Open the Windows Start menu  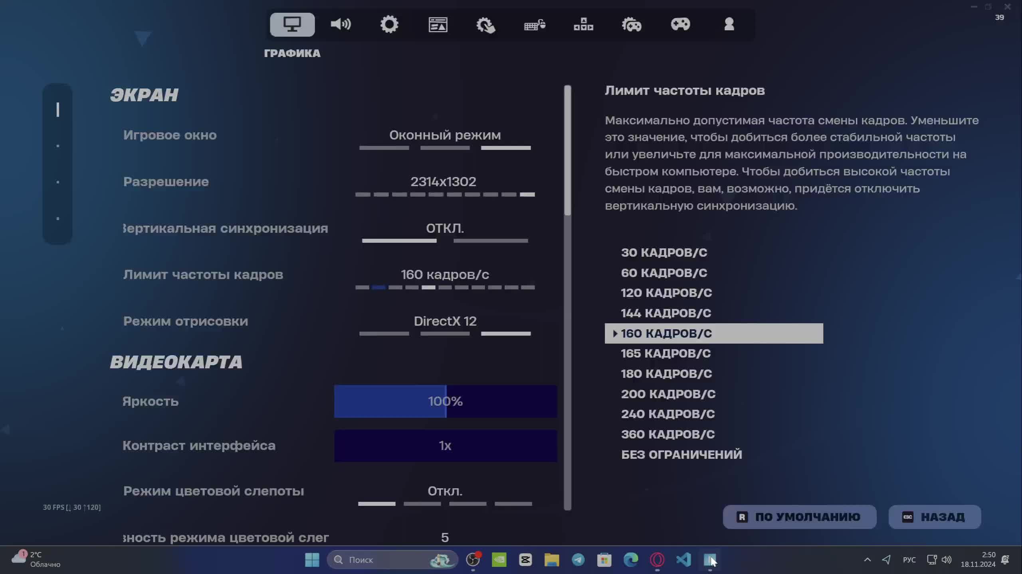click(312, 560)
